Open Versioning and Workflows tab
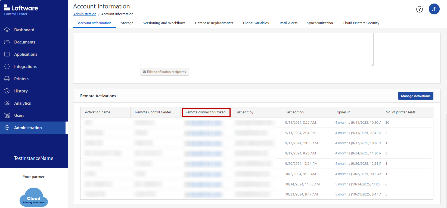Viewport: 447px width, 208px height. [164, 23]
